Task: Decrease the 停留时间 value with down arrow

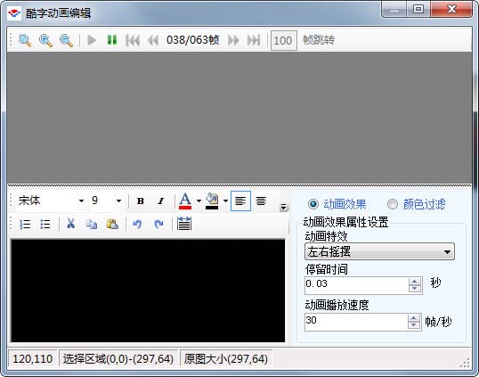Action: coord(415,289)
